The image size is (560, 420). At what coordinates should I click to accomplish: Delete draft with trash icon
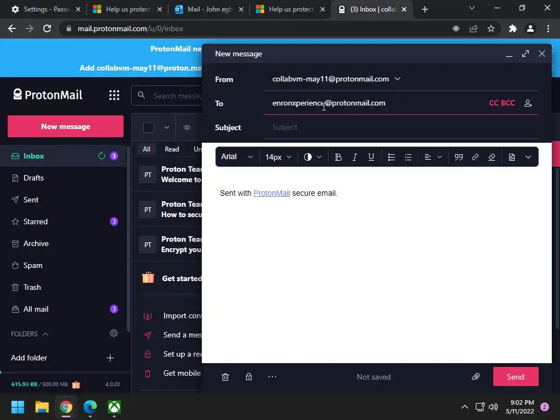(225, 377)
